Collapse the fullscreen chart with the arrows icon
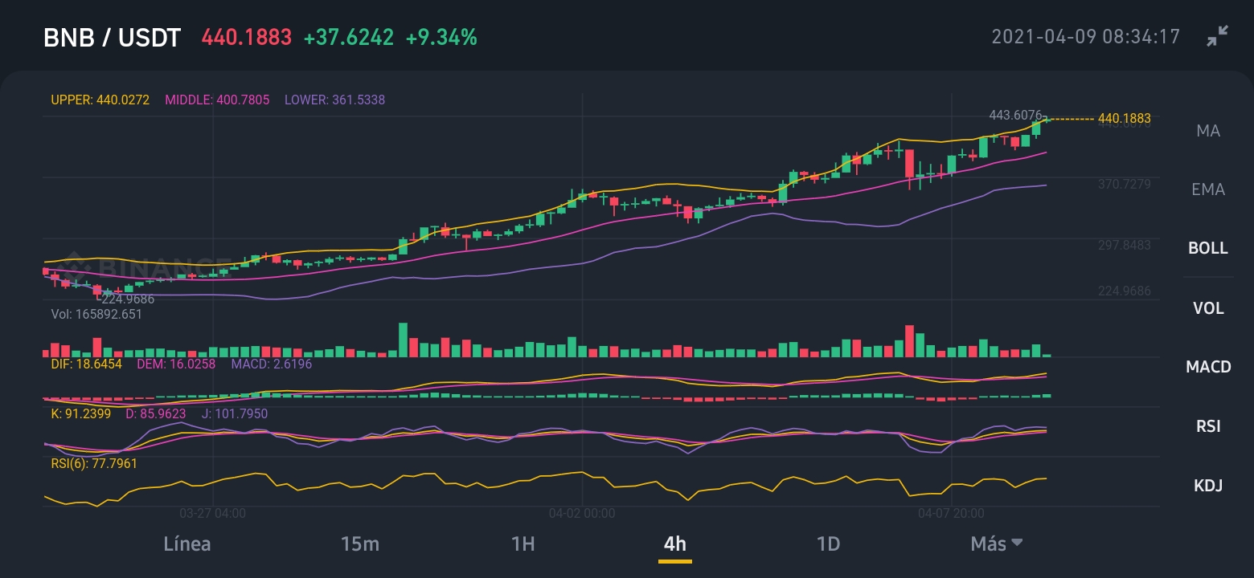The image size is (1254, 578). pos(1218,36)
